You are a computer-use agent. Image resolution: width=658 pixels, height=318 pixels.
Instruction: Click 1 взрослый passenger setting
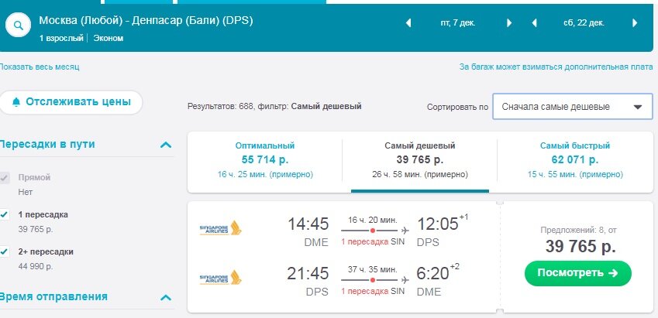point(61,39)
